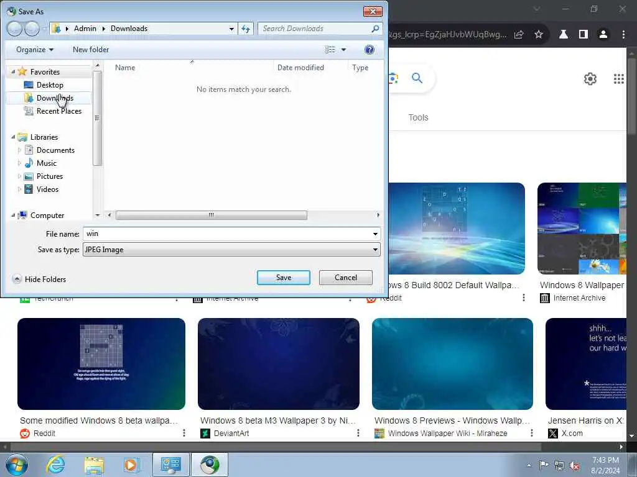Image resolution: width=637 pixels, height=477 pixels.
Task: Click the file list horizontal scrollbar
Action: click(x=212, y=215)
